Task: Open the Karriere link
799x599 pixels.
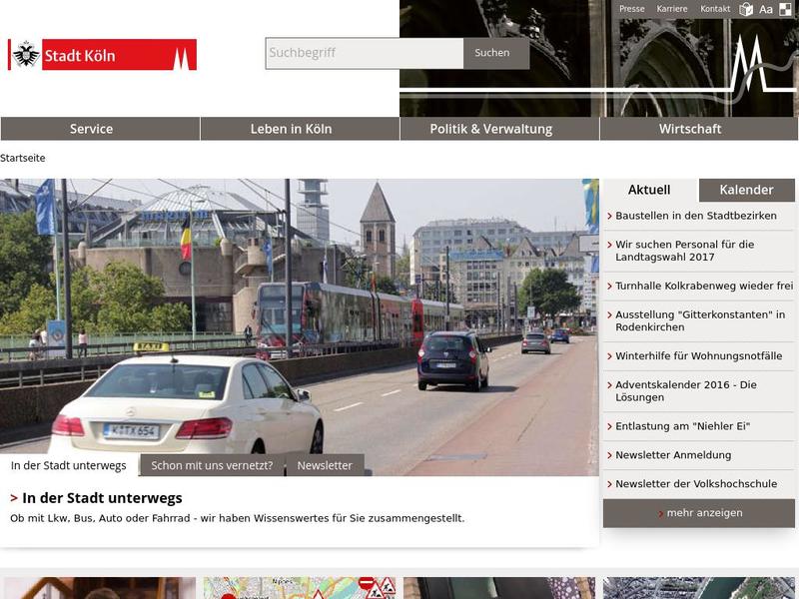Action: (x=672, y=9)
